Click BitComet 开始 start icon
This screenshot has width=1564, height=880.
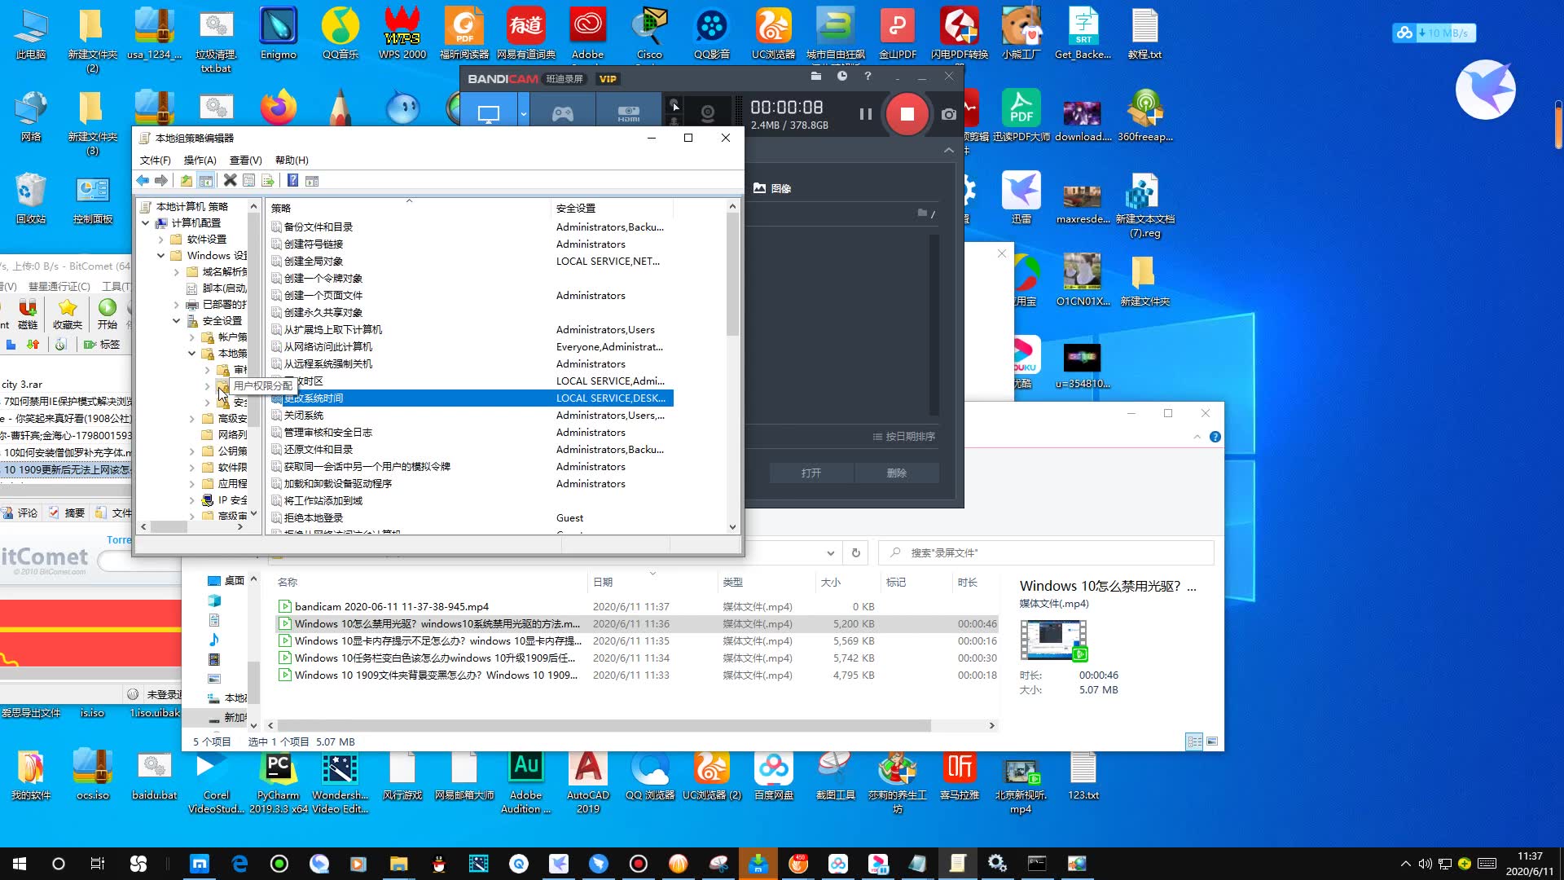pos(107,313)
